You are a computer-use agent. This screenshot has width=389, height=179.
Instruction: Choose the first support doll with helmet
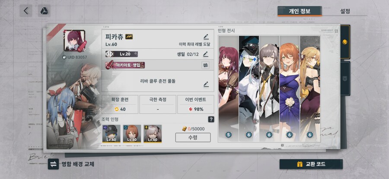pyautogui.click(x=112, y=134)
